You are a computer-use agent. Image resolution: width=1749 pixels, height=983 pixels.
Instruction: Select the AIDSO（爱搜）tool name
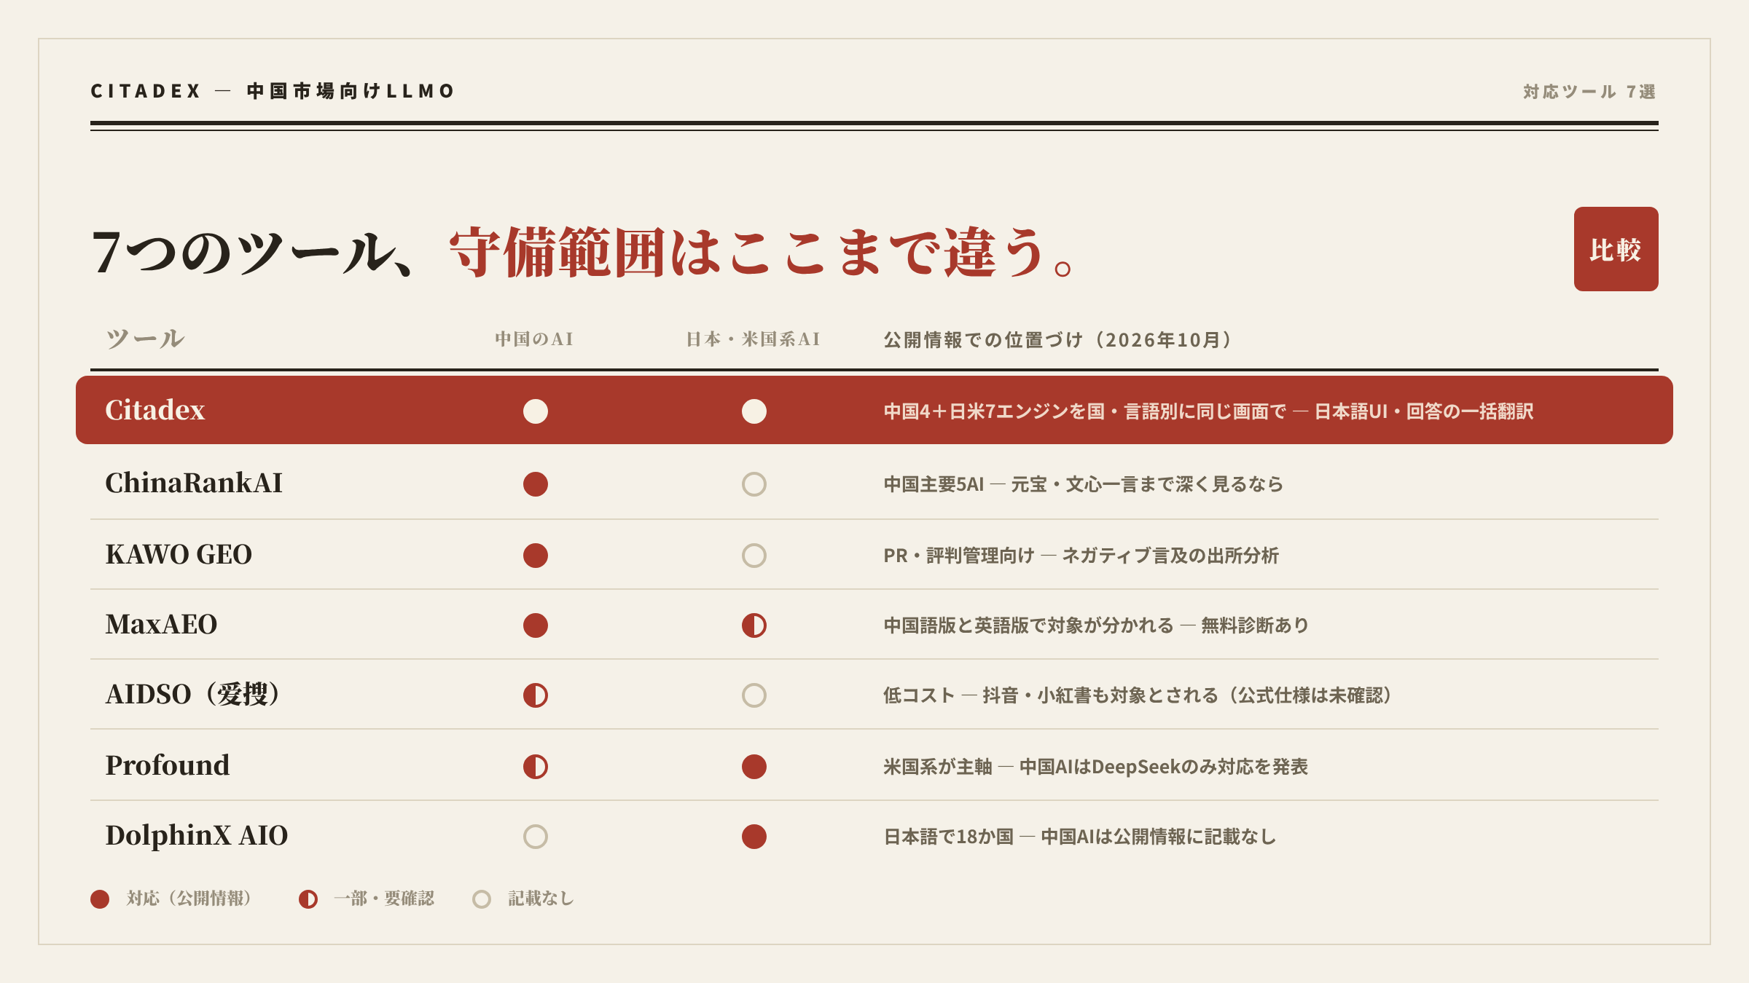pos(194,694)
